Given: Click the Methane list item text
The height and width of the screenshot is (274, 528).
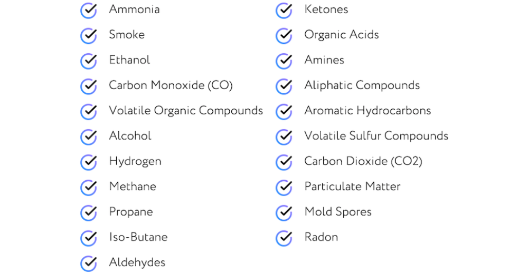Looking at the screenshot, I should tap(133, 186).
